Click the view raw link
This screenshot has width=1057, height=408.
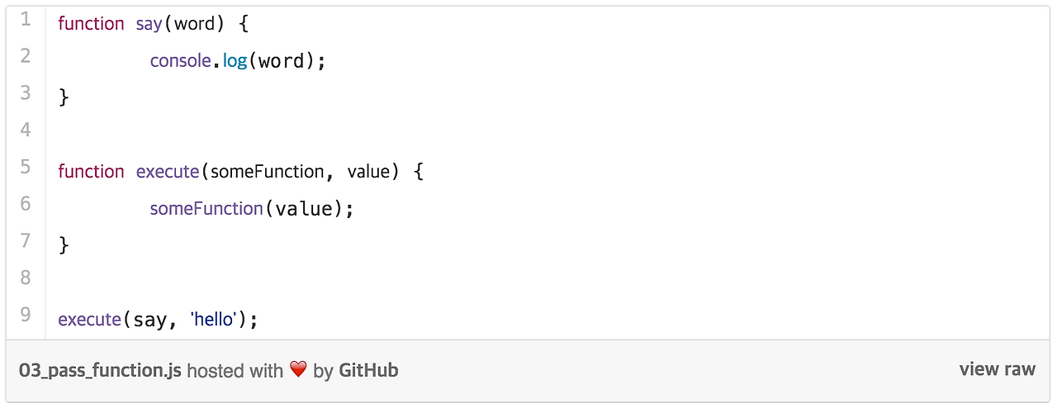point(997,369)
